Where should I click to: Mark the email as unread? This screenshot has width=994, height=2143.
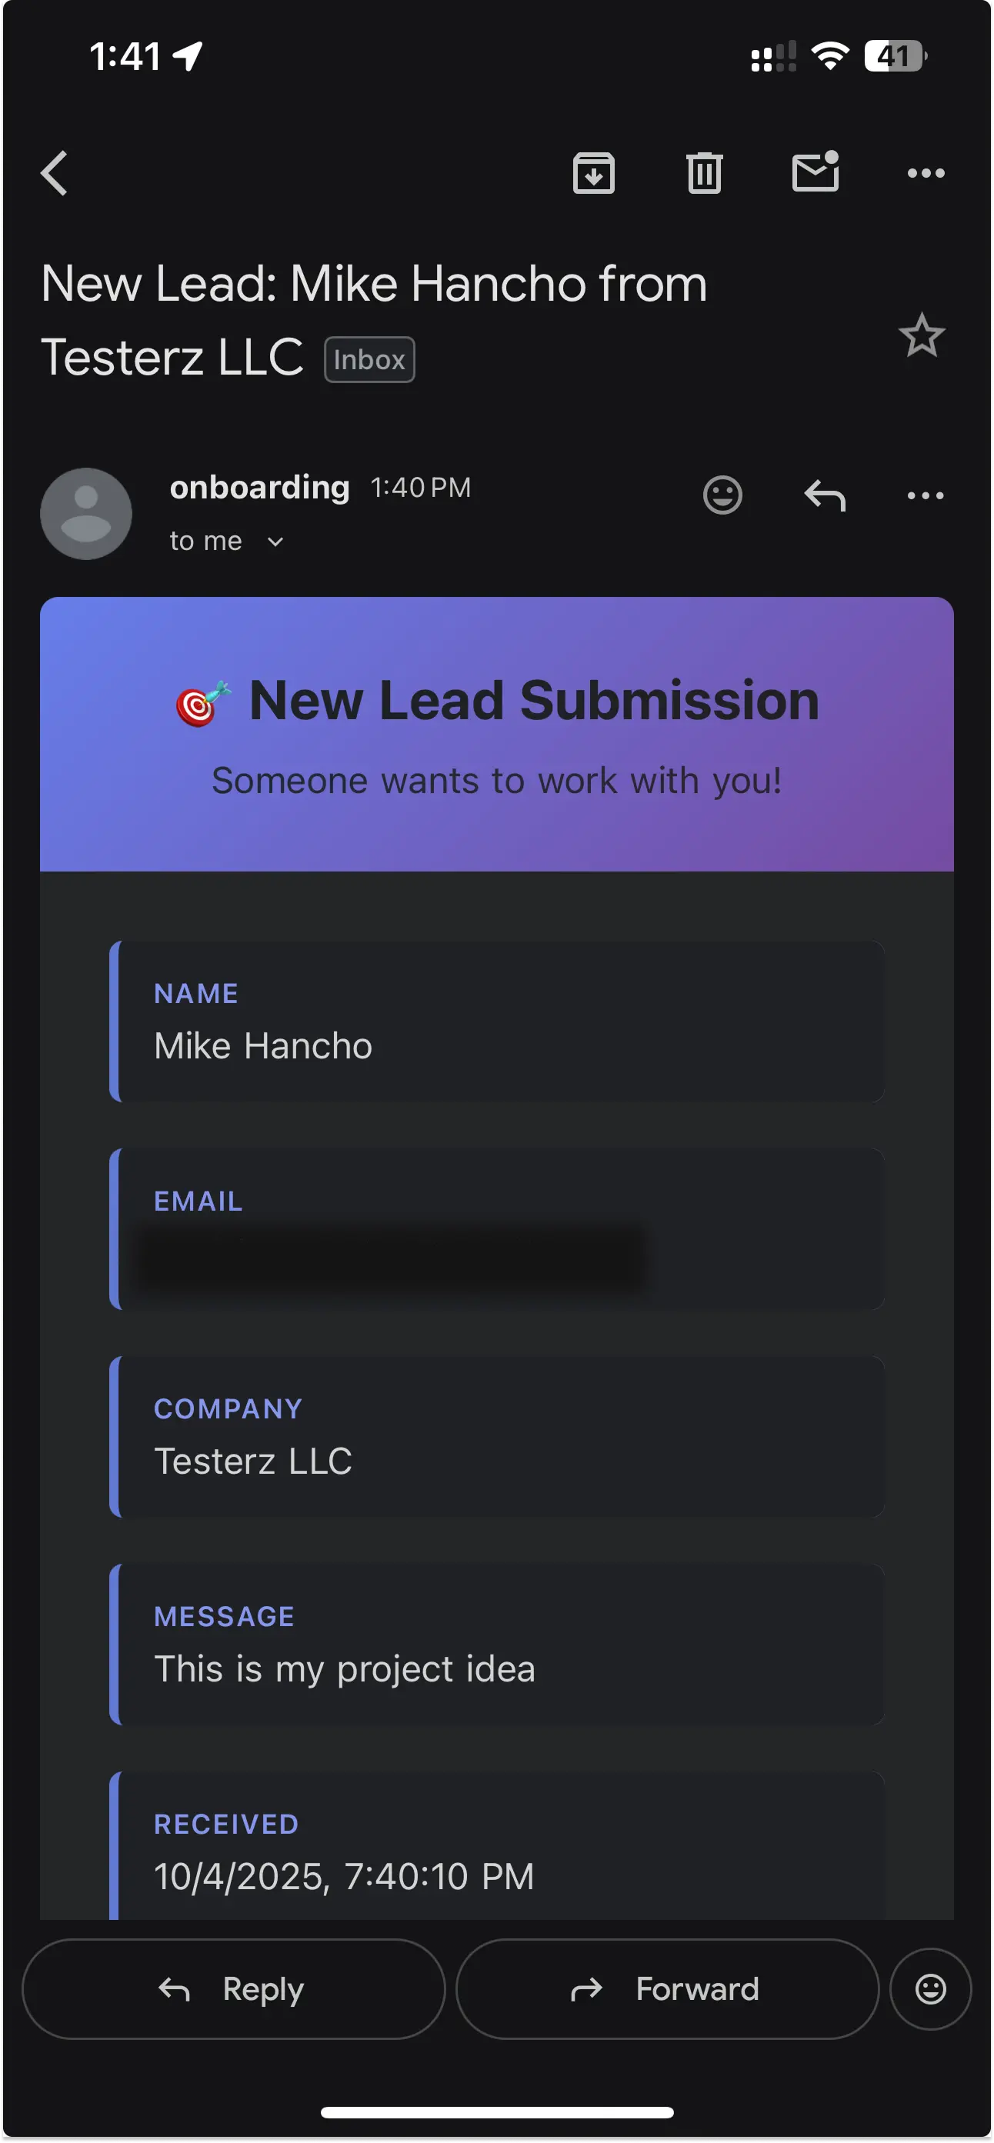816,172
